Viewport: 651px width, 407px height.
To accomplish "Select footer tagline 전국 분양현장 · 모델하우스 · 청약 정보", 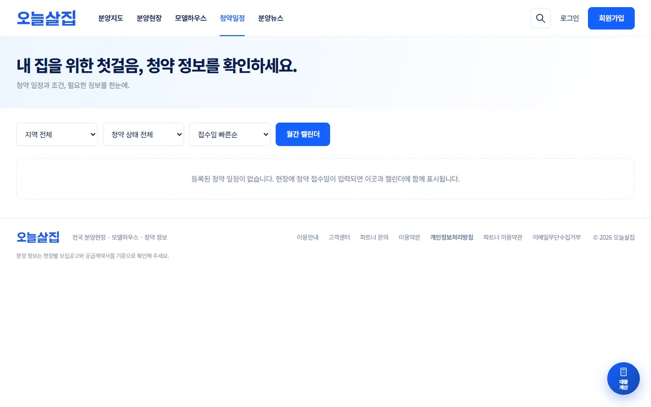I will coord(120,238).
